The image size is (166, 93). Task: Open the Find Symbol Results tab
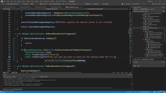(x=17, y=89)
